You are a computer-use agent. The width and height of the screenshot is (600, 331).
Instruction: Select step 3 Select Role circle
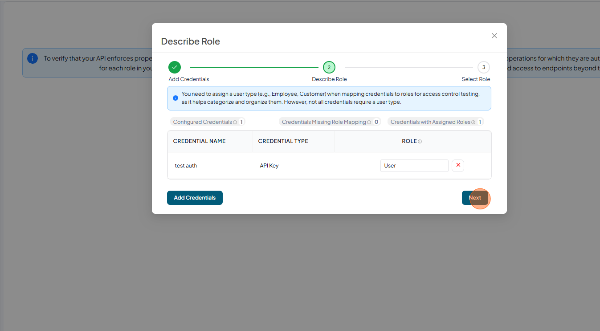click(484, 67)
